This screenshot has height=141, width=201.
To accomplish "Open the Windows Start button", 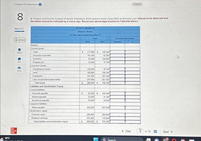I will coord(96,139).
